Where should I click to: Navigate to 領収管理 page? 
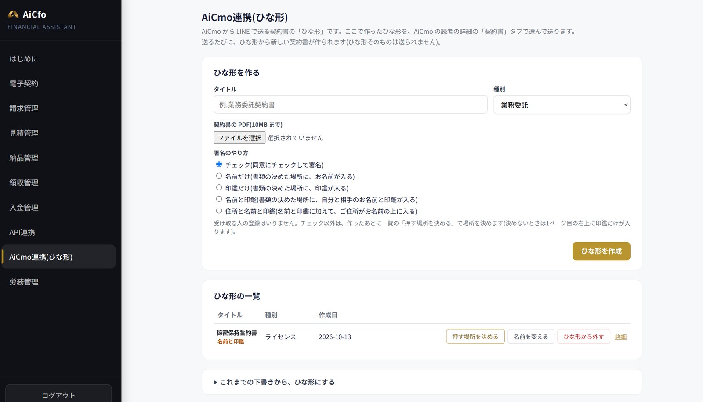[58, 183]
